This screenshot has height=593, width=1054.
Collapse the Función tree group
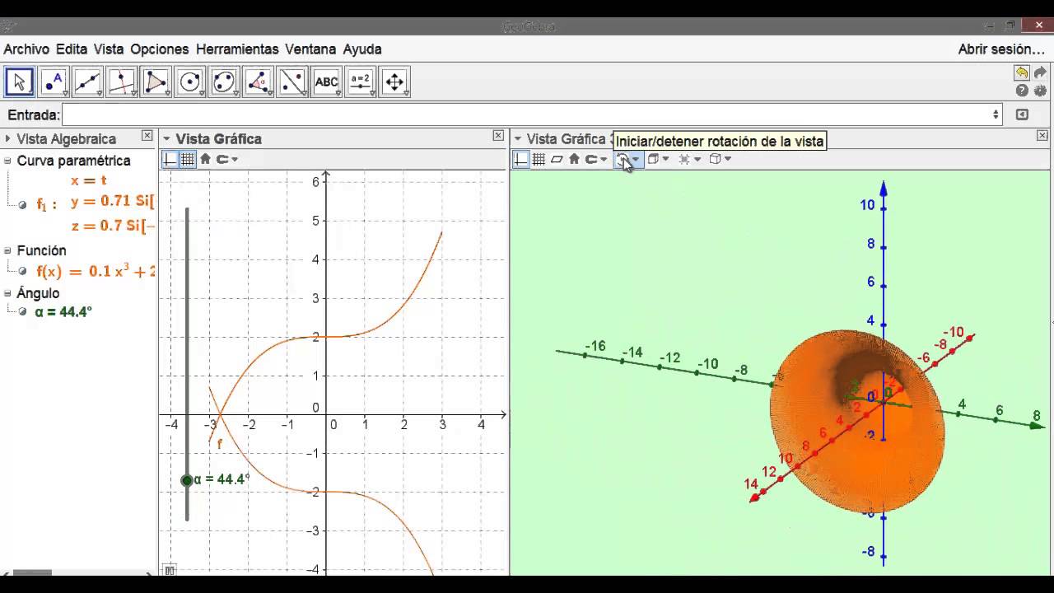click(7, 250)
